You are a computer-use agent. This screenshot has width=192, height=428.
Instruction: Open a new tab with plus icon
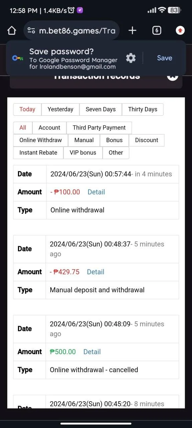point(132,31)
